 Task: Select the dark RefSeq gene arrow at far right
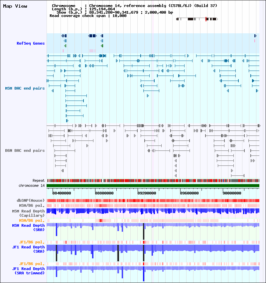[255, 36]
